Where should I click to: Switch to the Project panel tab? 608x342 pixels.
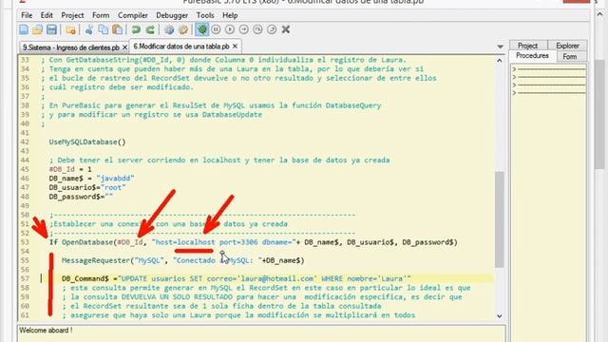point(528,46)
